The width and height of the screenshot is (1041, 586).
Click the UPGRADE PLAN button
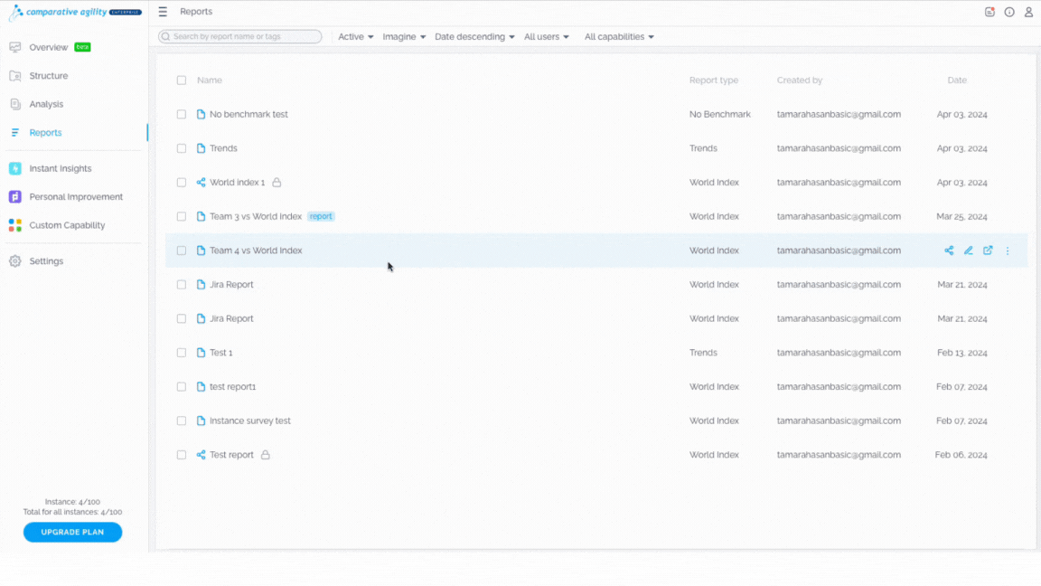click(x=72, y=532)
